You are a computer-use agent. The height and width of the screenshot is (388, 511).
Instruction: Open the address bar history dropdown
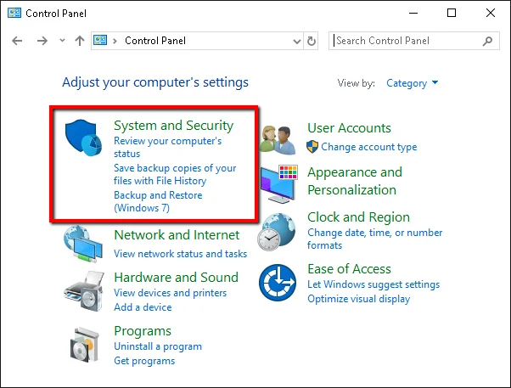coord(297,41)
